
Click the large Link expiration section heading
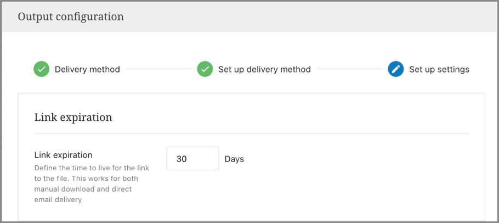click(73, 117)
